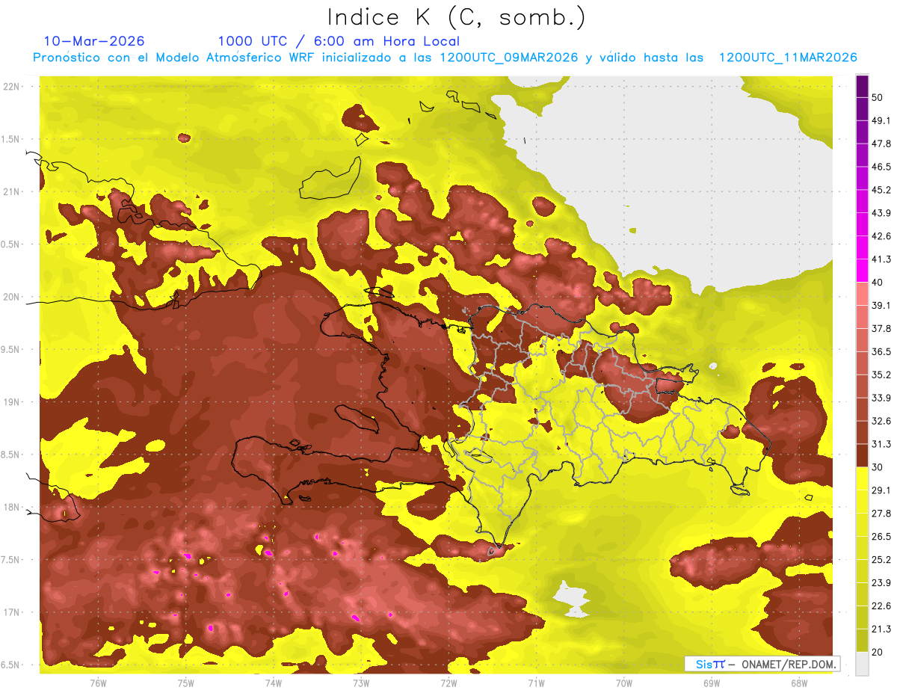Select the date text "10-Mar-2026"
Screen dimensions: 897x693
click(94, 41)
